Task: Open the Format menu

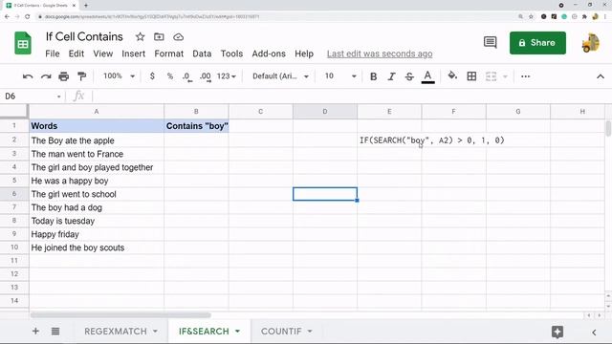Action: coord(168,54)
